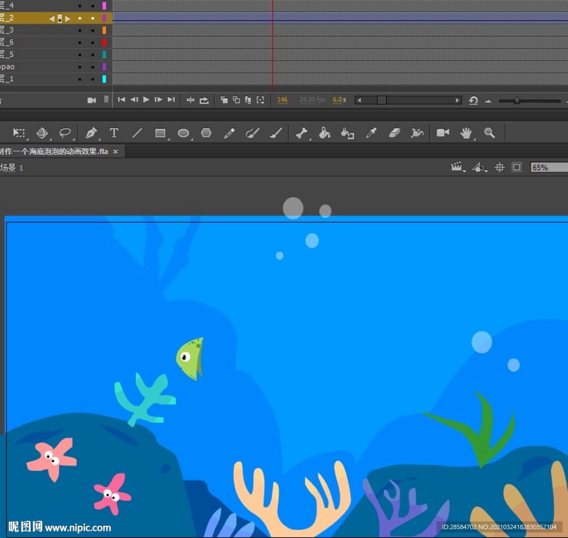Switch to the .fla document tab
The height and width of the screenshot is (538, 568).
pyautogui.click(x=54, y=152)
